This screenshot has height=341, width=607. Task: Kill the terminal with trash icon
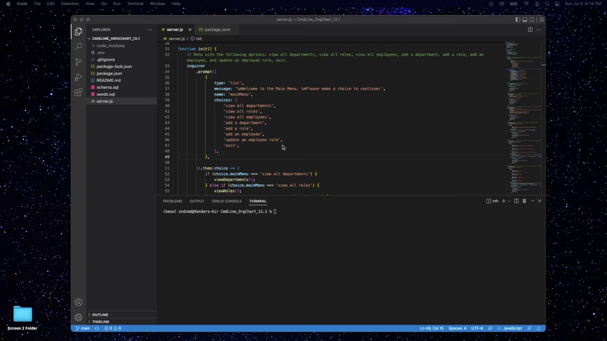pos(524,201)
